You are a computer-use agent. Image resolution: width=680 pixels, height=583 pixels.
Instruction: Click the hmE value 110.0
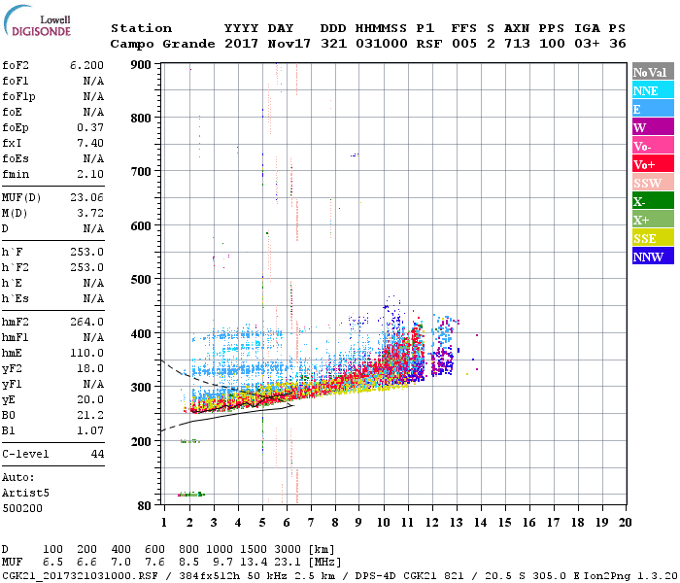(86, 353)
